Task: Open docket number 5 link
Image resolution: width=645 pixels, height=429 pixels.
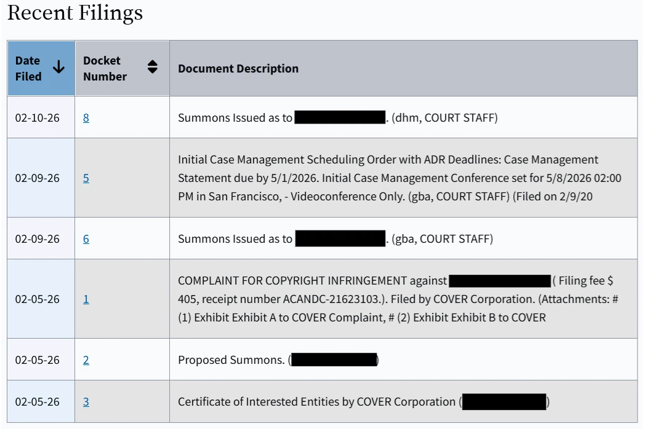Action: click(x=86, y=178)
